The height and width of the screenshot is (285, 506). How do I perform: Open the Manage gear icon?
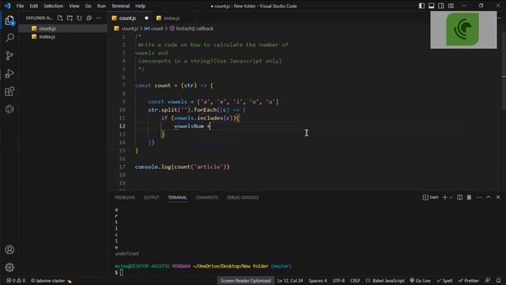click(x=9, y=268)
